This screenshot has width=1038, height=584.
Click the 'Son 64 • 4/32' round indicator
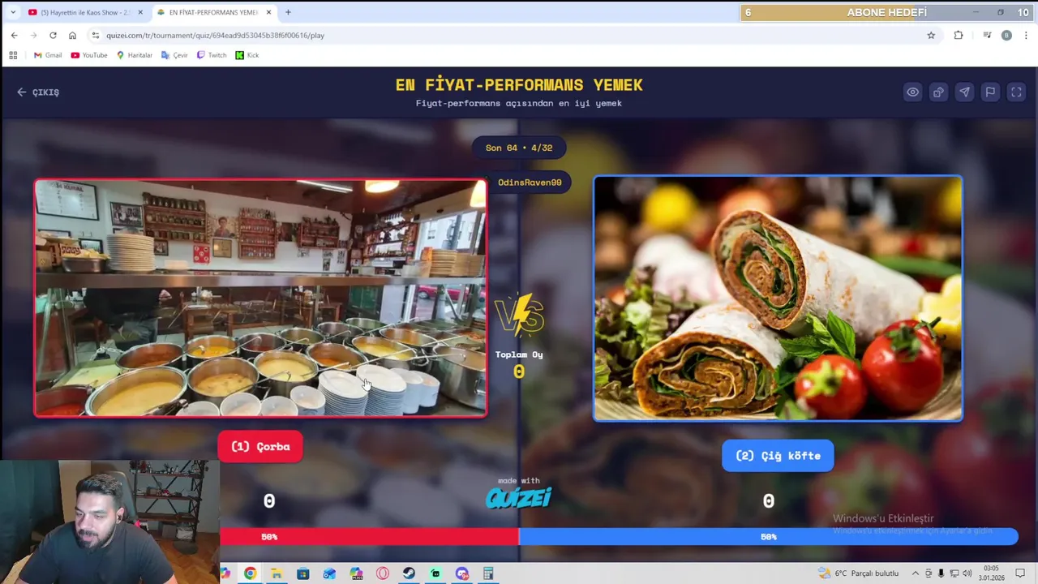pos(519,148)
